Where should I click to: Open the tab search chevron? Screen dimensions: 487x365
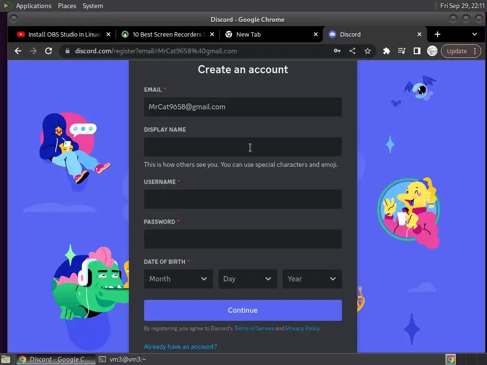coord(474,34)
